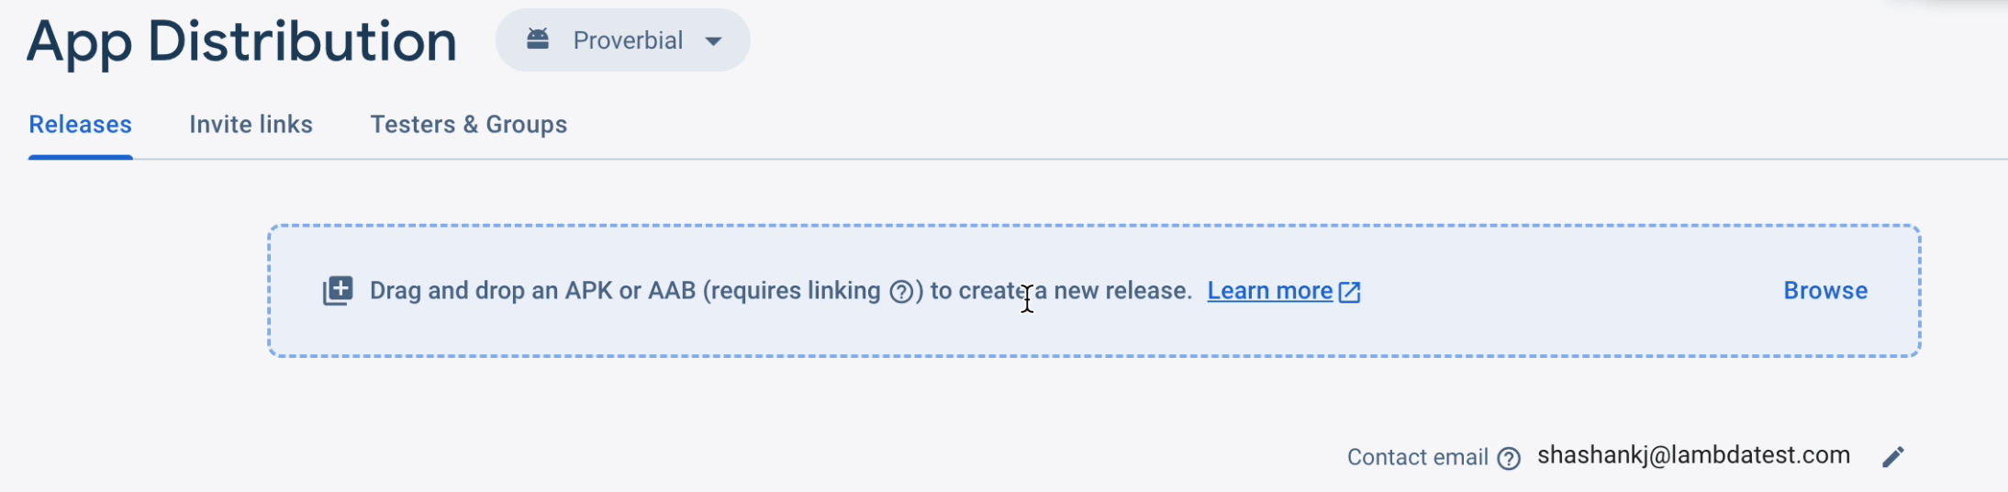Viewport: 2008px width, 492px height.
Task: Click the 'Contact email' label
Action: pyautogui.click(x=1417, y=457)
